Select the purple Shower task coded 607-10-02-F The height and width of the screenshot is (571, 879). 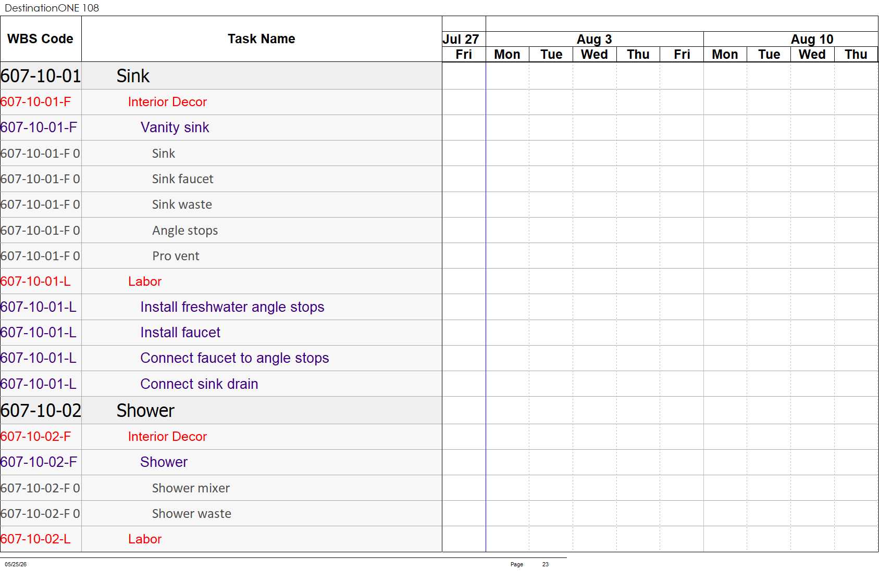coord(164,462)
